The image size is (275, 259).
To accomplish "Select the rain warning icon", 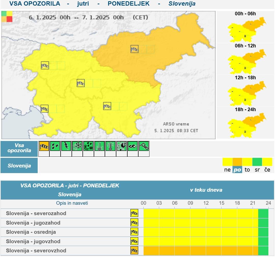I will click(55, 146).
